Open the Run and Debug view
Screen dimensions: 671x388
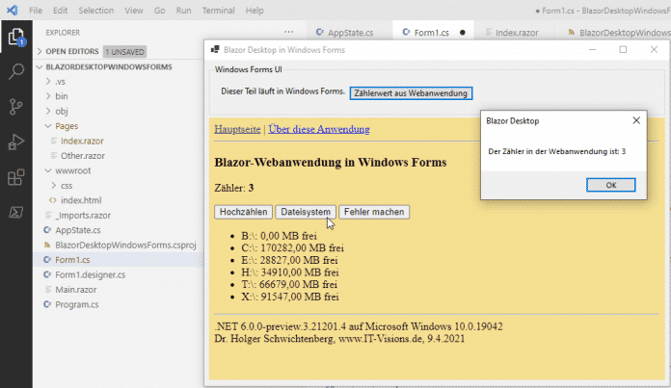16,142
